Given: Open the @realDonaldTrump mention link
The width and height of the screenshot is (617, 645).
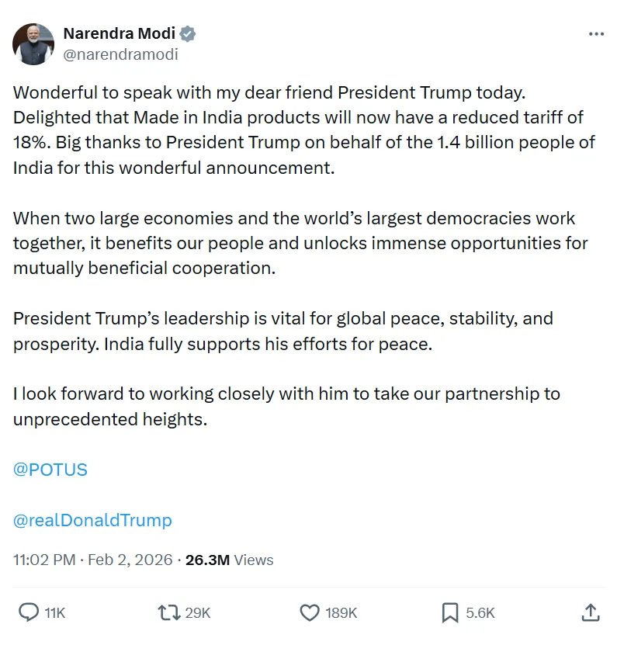Looking at the screenshot, I should pos(93,520).
